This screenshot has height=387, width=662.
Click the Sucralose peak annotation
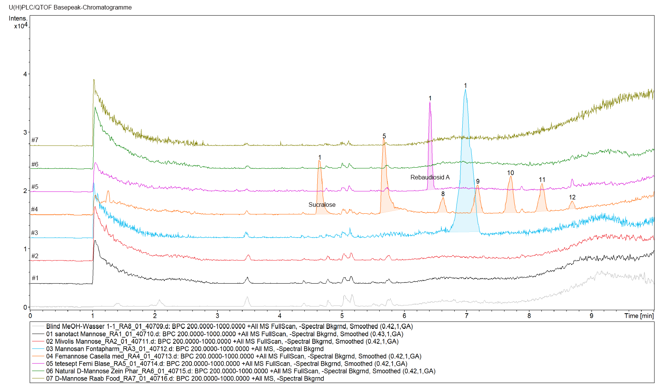[x=321, y=205]
